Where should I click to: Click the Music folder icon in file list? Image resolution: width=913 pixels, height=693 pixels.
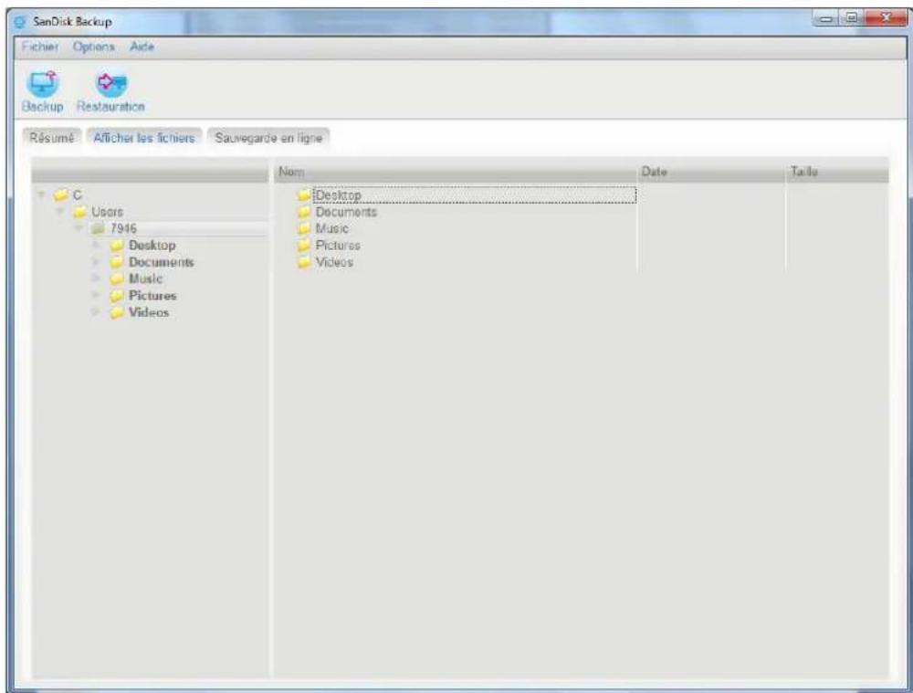pos(303,228)
